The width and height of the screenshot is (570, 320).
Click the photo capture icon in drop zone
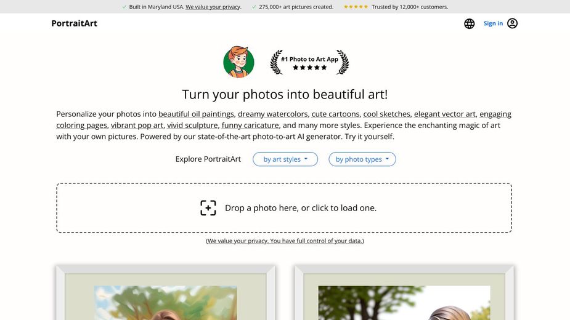208,208
